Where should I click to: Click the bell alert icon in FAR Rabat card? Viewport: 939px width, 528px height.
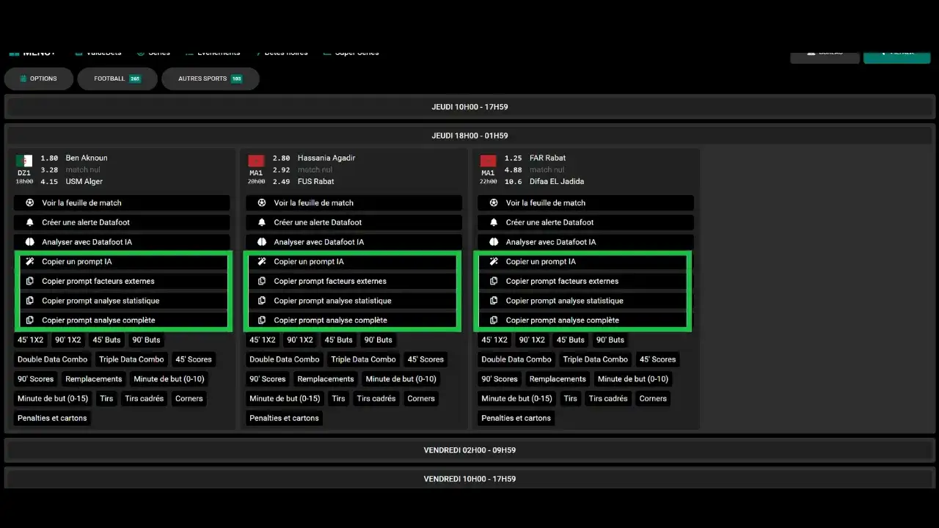494,222
